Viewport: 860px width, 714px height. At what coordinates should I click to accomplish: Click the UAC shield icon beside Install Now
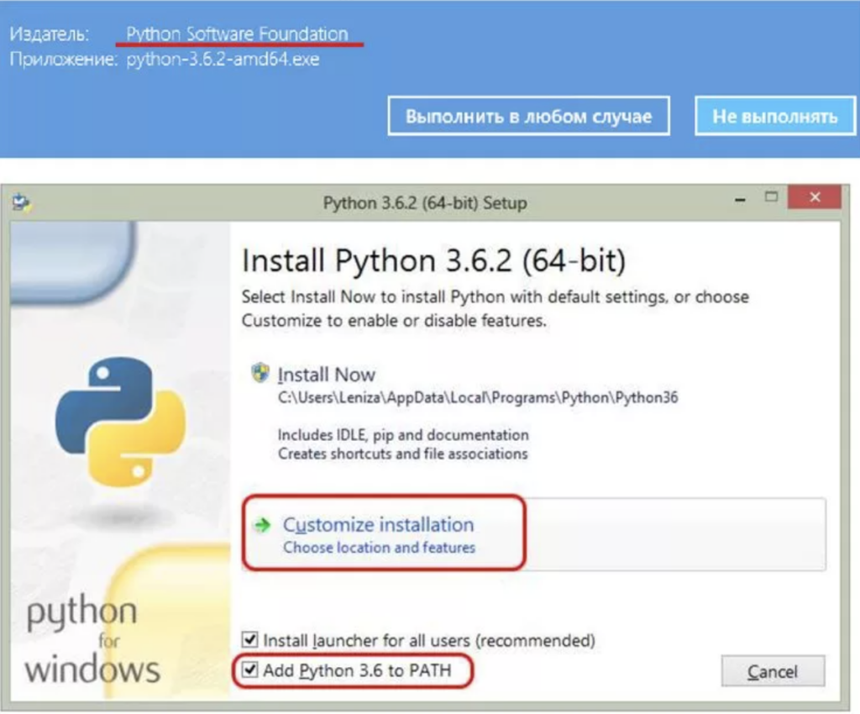coord(260,373)
